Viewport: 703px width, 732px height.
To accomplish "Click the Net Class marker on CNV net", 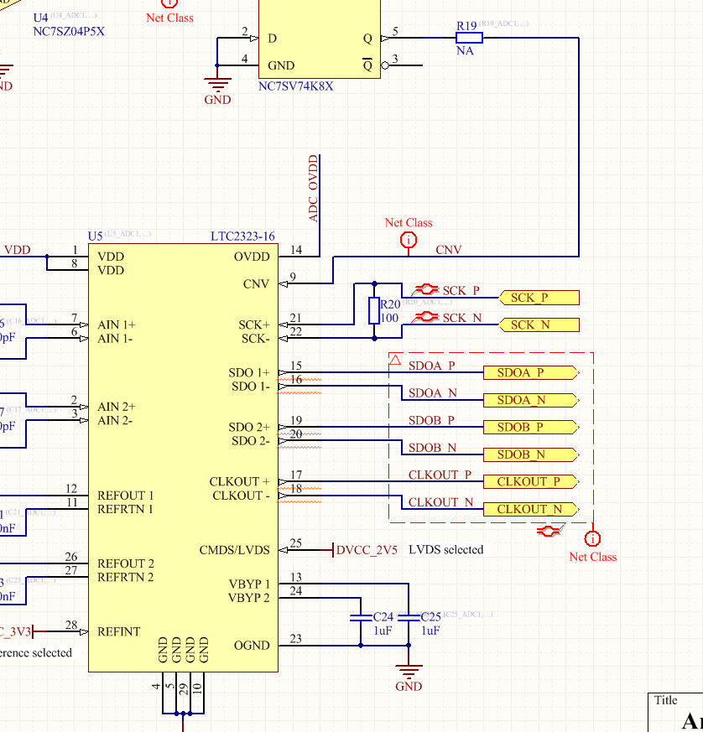I will pos(409,241).
